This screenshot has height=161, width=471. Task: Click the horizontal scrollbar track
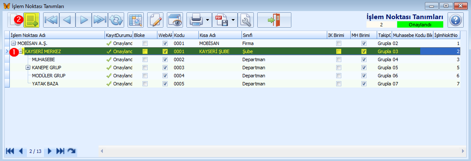(282, 151)
